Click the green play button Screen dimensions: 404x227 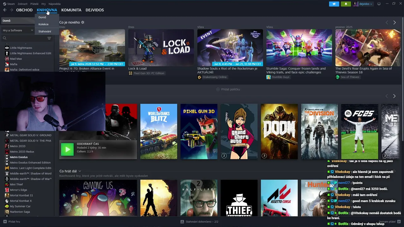pos(67,149)
